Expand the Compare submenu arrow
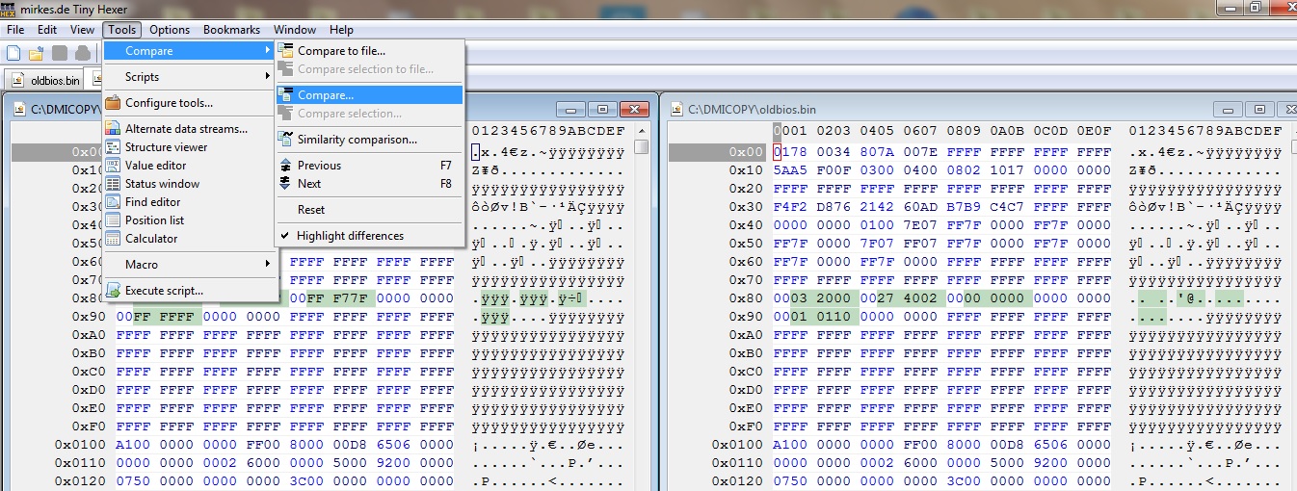 click(x=267, y=51)
